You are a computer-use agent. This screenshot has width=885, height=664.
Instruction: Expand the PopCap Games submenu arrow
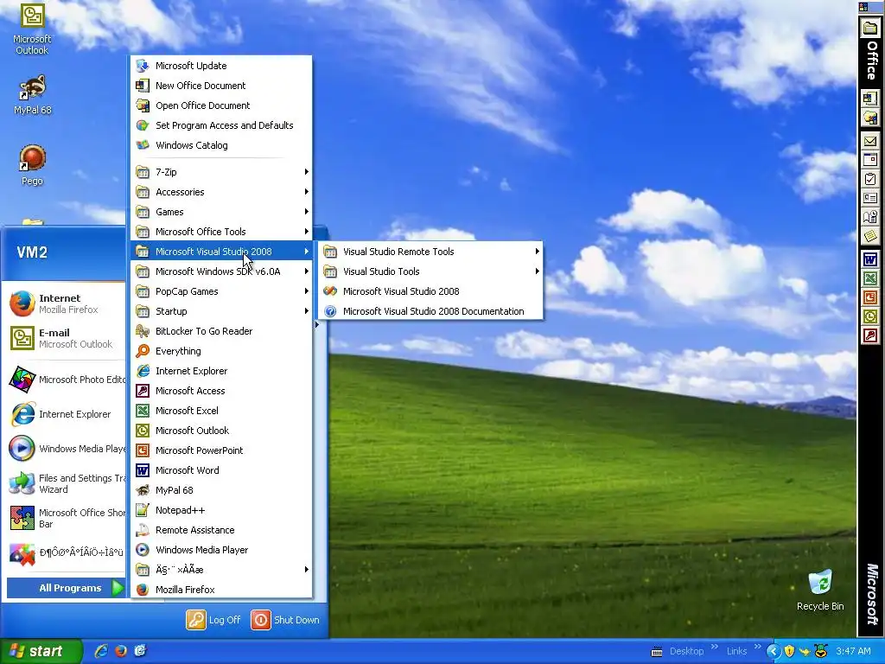click(x=307, y=291)
